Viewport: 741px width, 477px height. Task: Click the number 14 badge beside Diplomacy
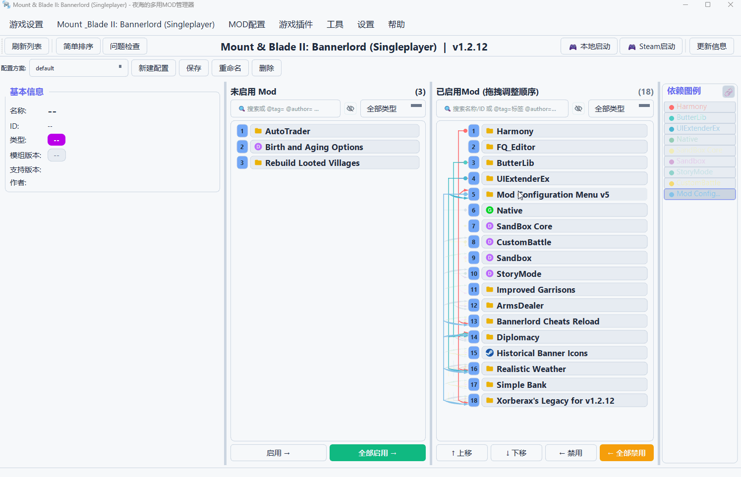(x=474, y=337)
